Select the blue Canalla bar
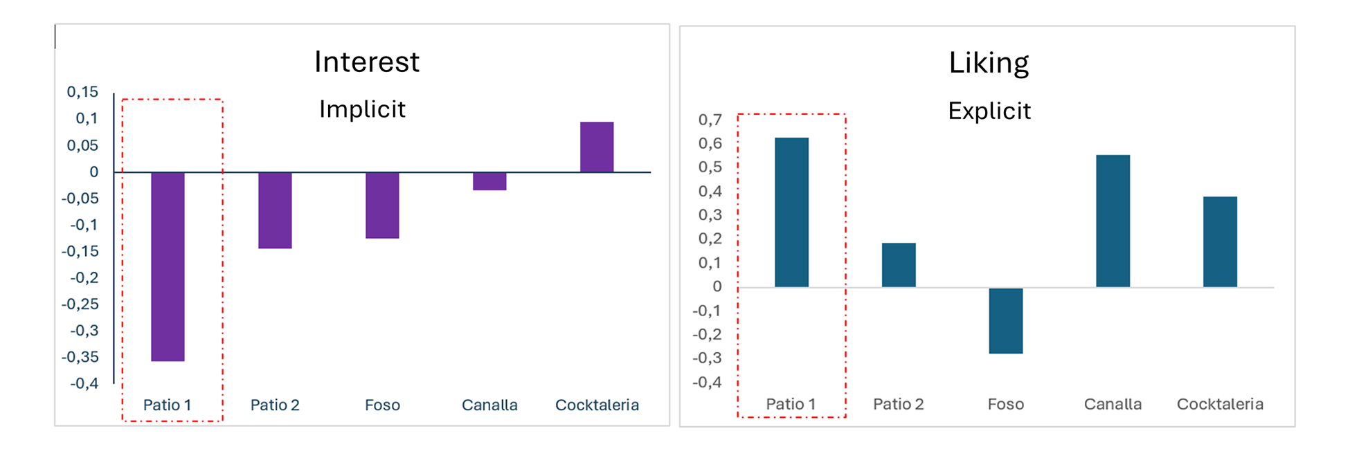The width and height of the screenshot is (1350, 449). coord(1113,221)
